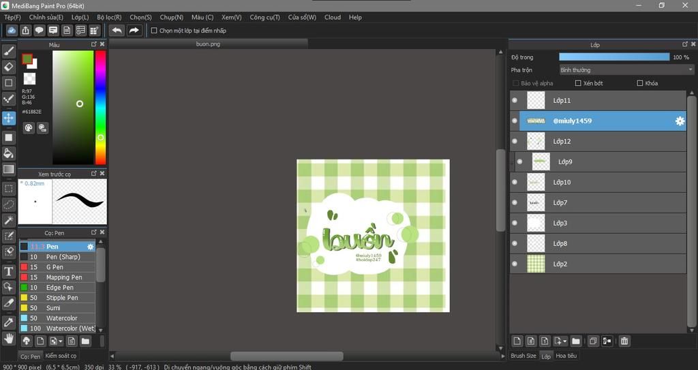Select the Eyedropper tool
The width and height of the screenshot is (698, 370).
click(9, 322)
